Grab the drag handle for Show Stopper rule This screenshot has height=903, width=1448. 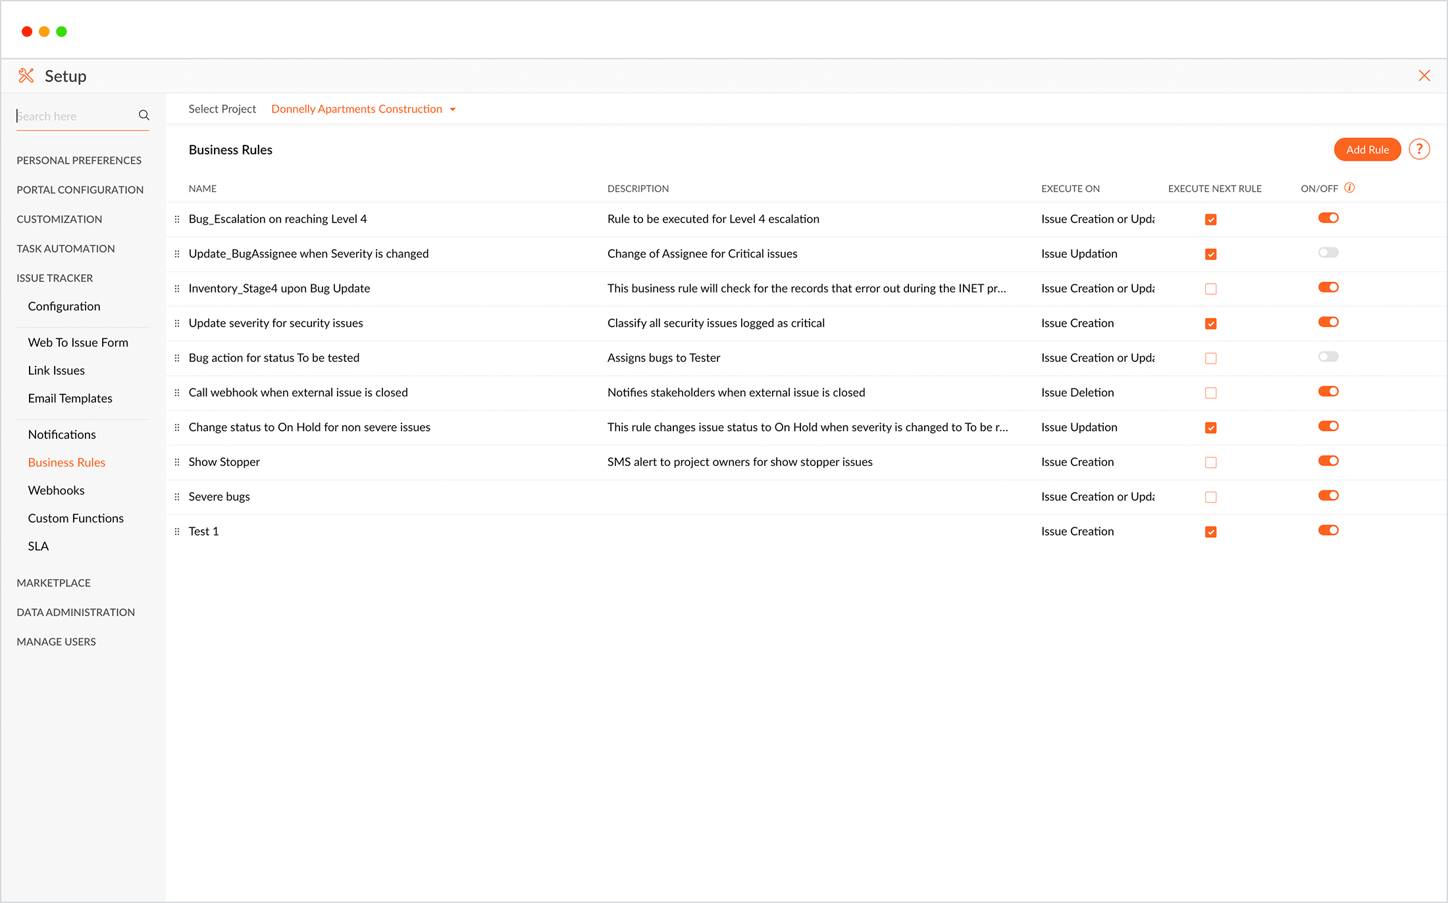[x=177, y=462]
